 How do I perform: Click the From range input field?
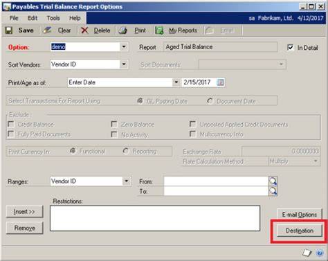click(x=216, y=181)
